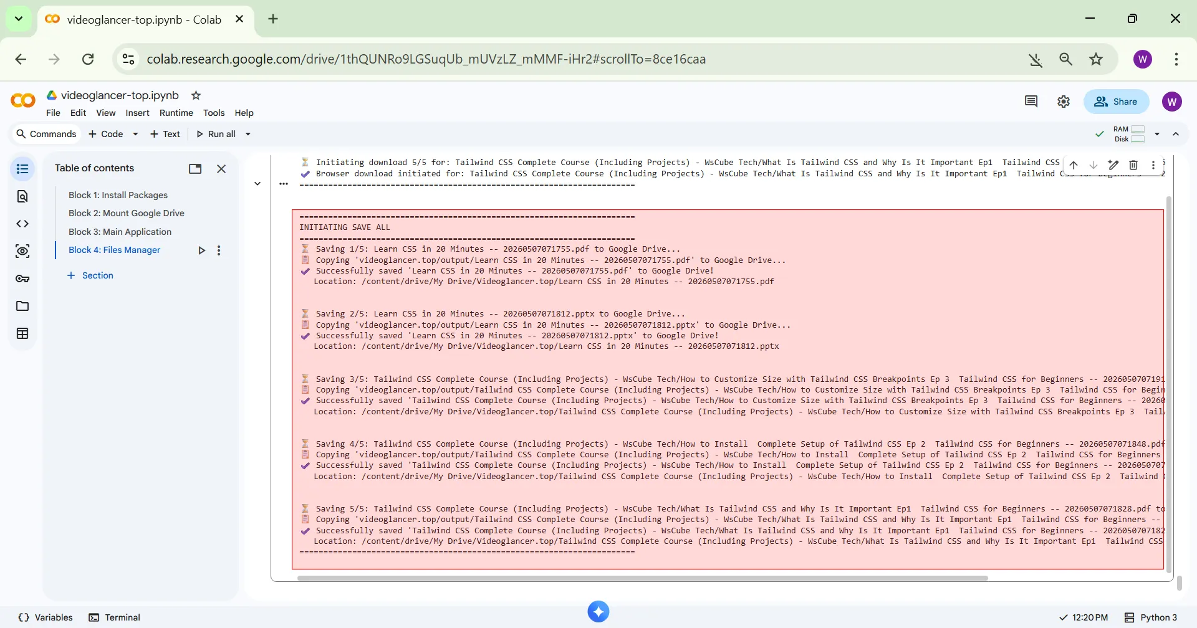
Task: Add a new Section in table of contents
Action: (90, 275)
